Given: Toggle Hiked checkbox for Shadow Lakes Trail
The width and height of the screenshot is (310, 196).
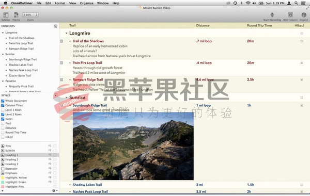Looking at the screenshot, I should pos(302,185).
